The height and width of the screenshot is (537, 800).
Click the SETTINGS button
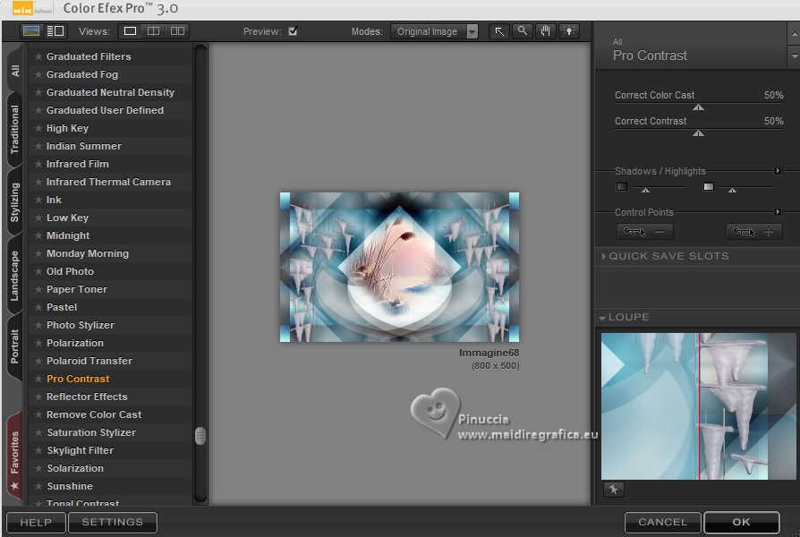(x=112, y=522)
